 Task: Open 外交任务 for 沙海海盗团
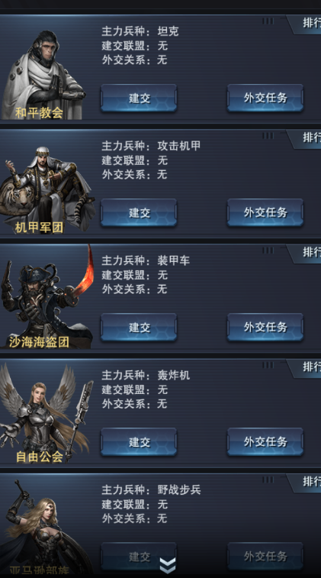tap(265, 328)
